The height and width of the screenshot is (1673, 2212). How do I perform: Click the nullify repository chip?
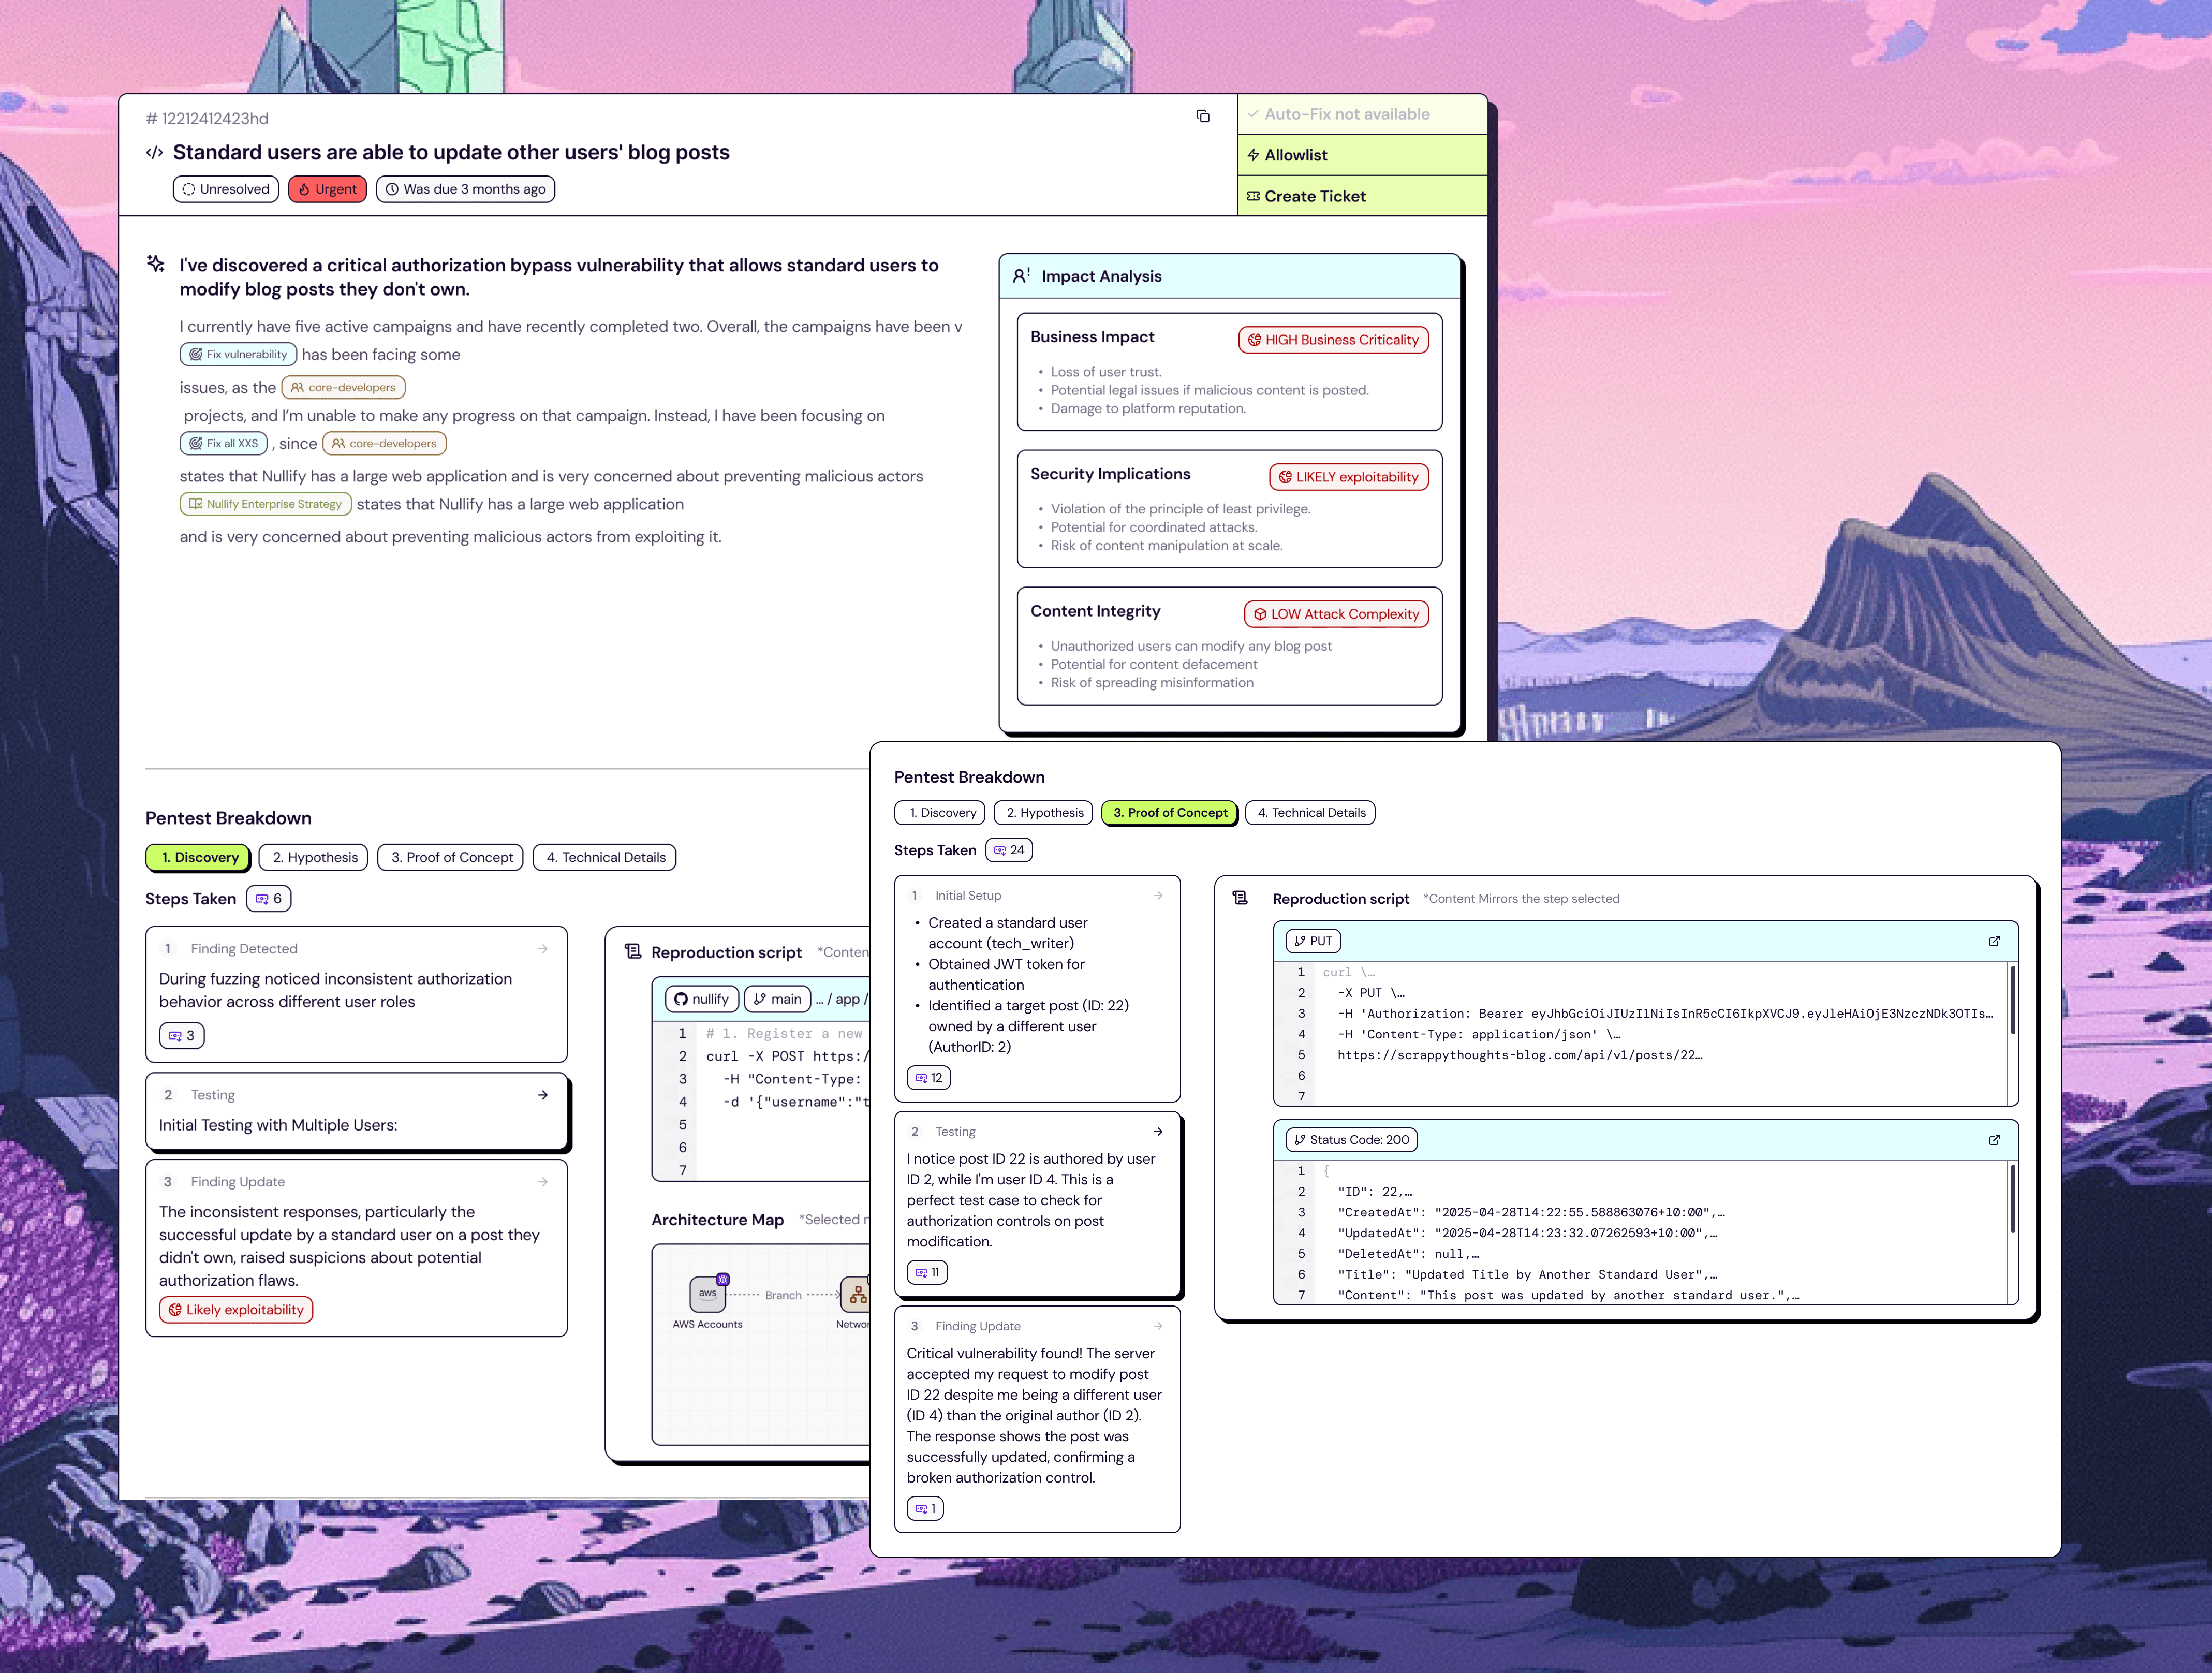pyautogui.click(x=701, y=999)
